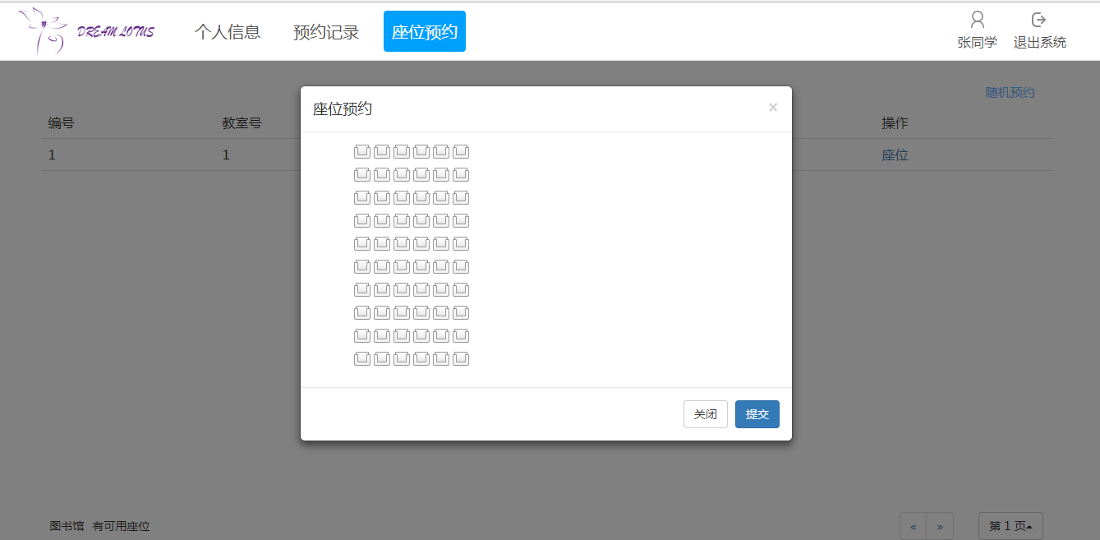Open the 座位预约 tab
Viewport: 1100px width, 540px height.
pos(425,32)
